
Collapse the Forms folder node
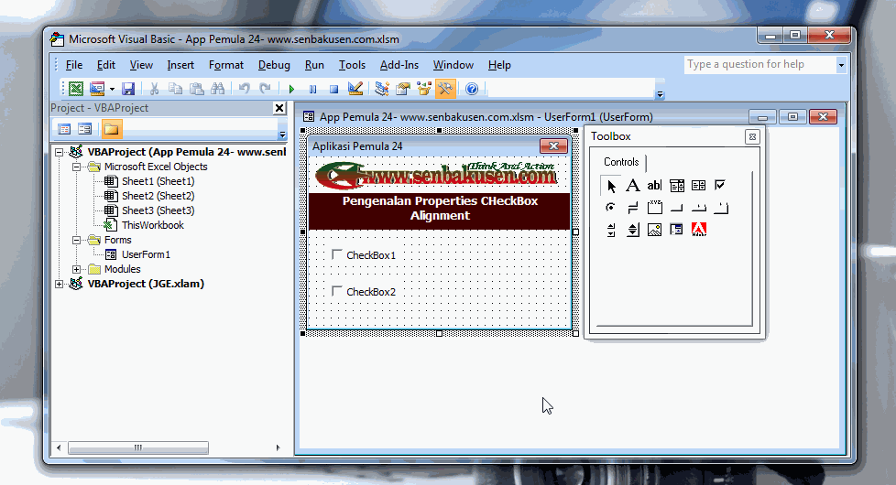[x=77, y=241]
